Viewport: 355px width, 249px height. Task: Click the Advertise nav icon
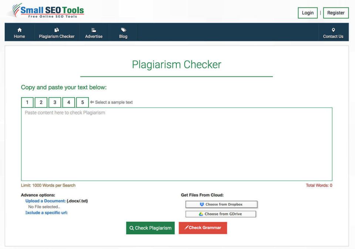(94, 30)
